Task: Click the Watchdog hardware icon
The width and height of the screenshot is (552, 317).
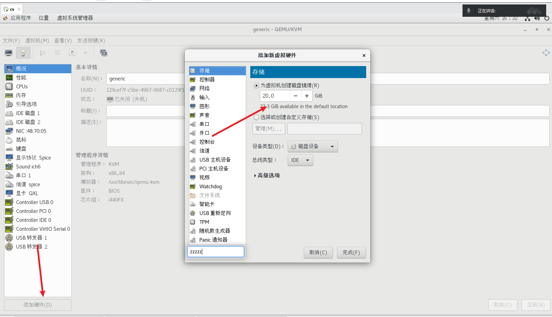Action: coord(193,187)
